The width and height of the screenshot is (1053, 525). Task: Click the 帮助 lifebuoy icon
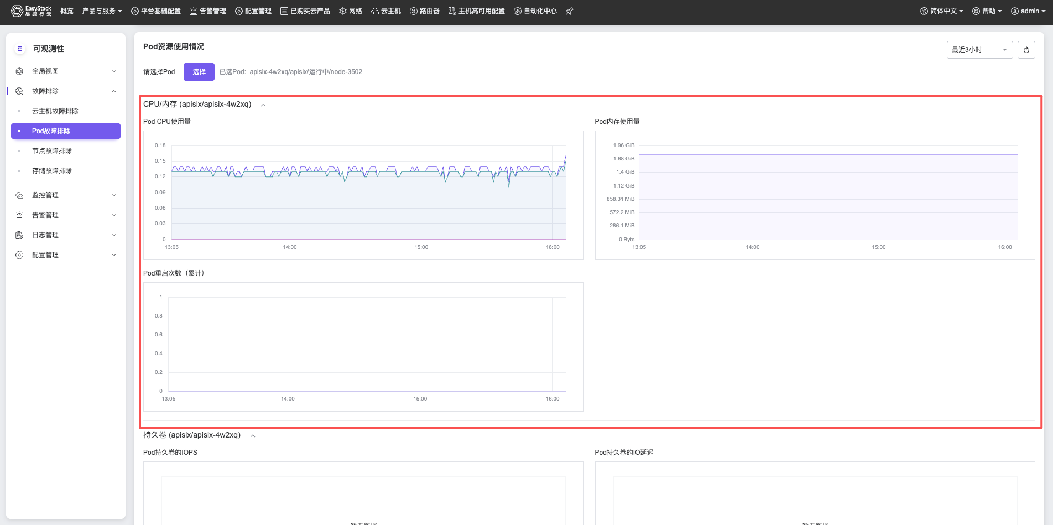(976, 11)
